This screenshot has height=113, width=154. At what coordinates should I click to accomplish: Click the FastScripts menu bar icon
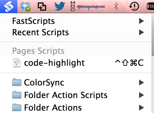coord(9,7)
